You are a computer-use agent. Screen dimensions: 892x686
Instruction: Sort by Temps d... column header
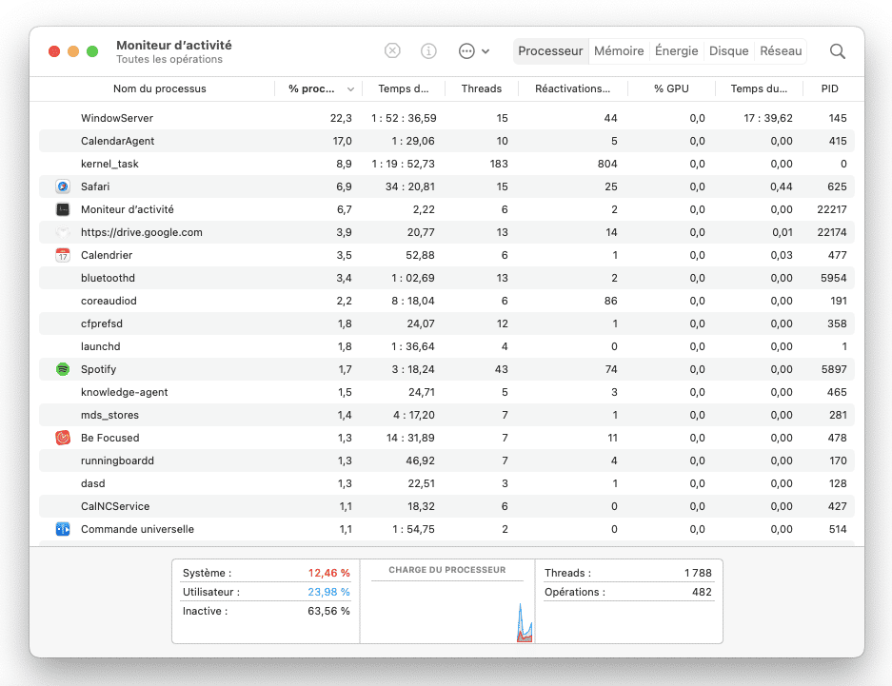point(404,88)
